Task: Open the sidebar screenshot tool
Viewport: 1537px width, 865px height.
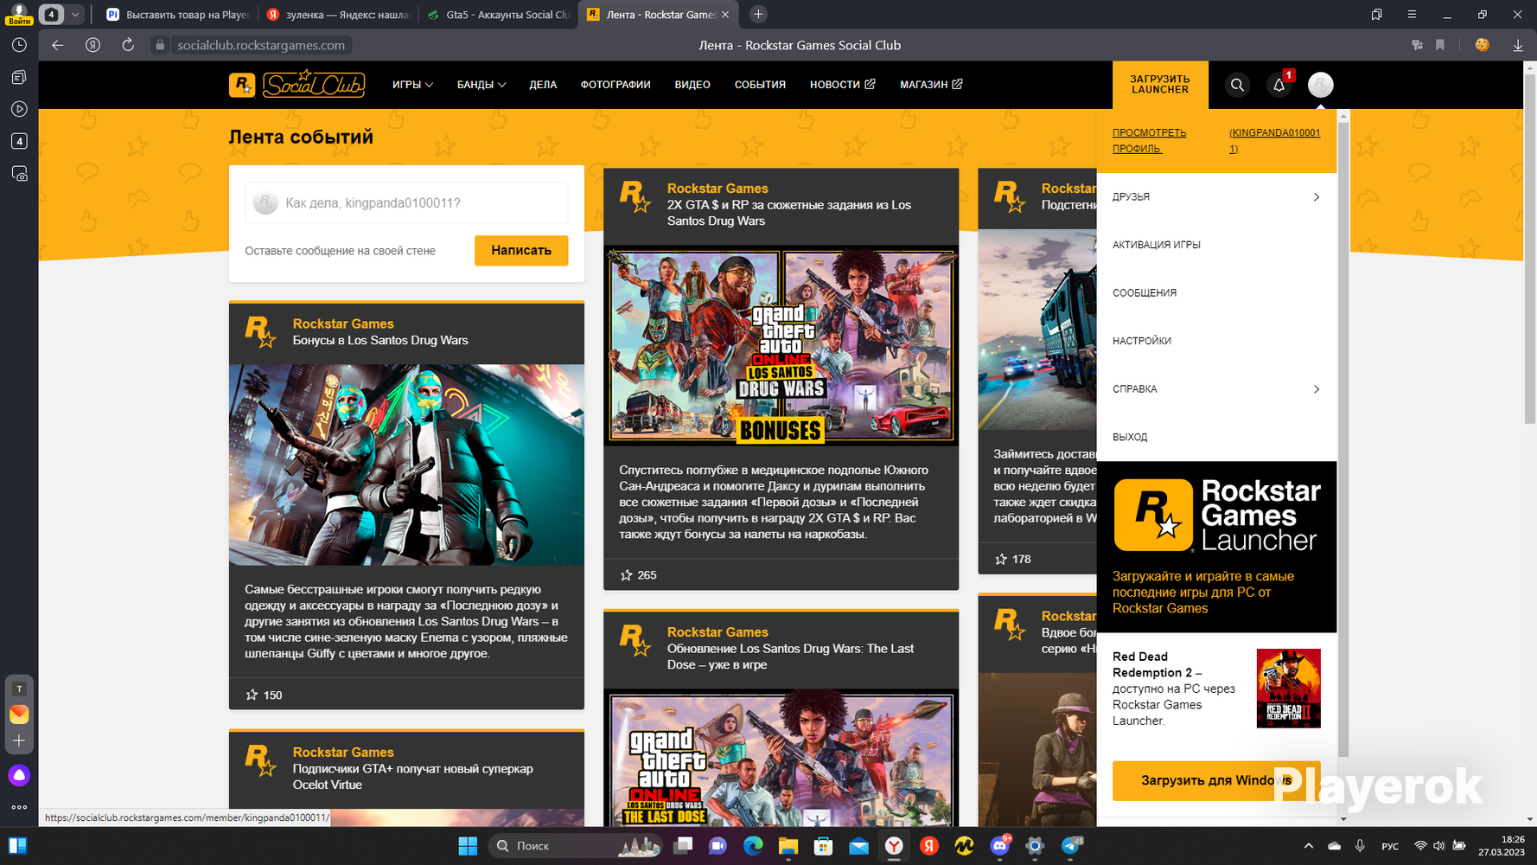Action: tap(19, 174)
